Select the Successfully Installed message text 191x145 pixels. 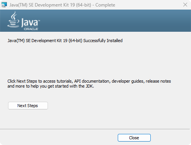tap(65, 41)
